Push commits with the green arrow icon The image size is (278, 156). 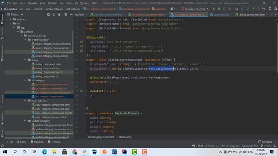click(253, 9)
